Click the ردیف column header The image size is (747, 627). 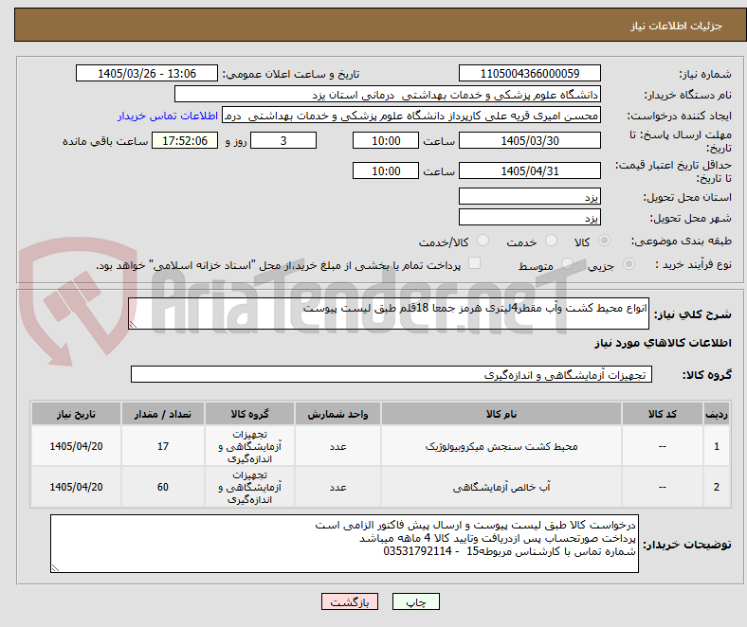[x=716, y=414]
